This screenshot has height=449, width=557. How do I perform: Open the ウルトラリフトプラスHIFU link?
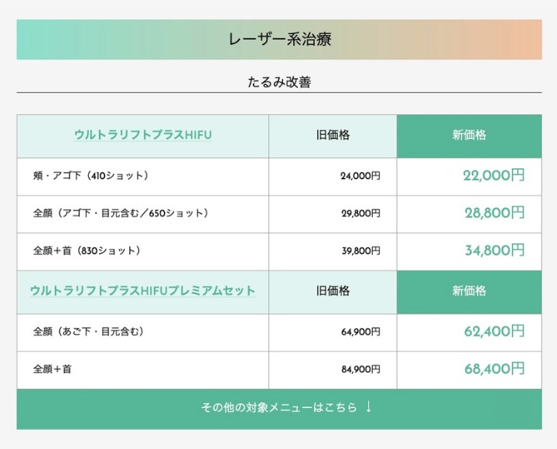coord(143,135)
